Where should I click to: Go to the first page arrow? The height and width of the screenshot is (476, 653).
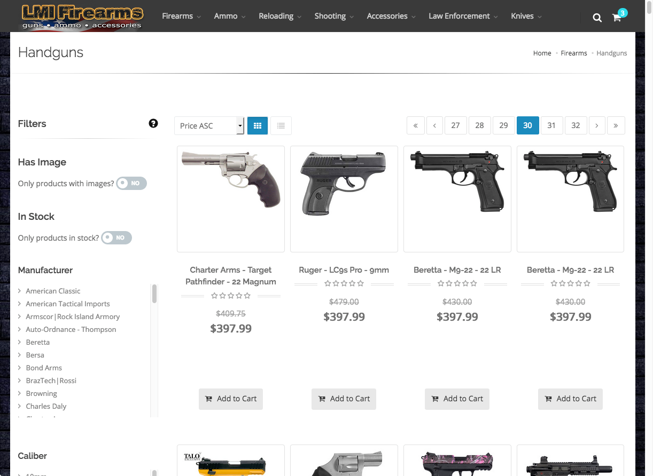[415, 125]
